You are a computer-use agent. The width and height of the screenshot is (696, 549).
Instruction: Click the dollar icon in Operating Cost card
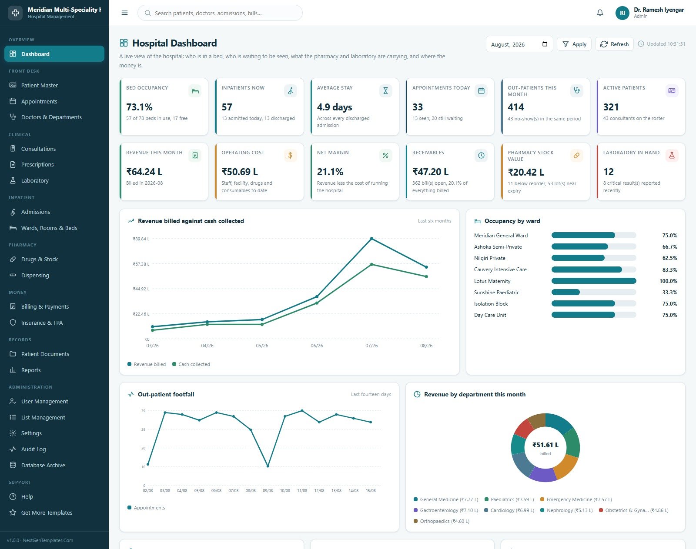tap(291, 156)
